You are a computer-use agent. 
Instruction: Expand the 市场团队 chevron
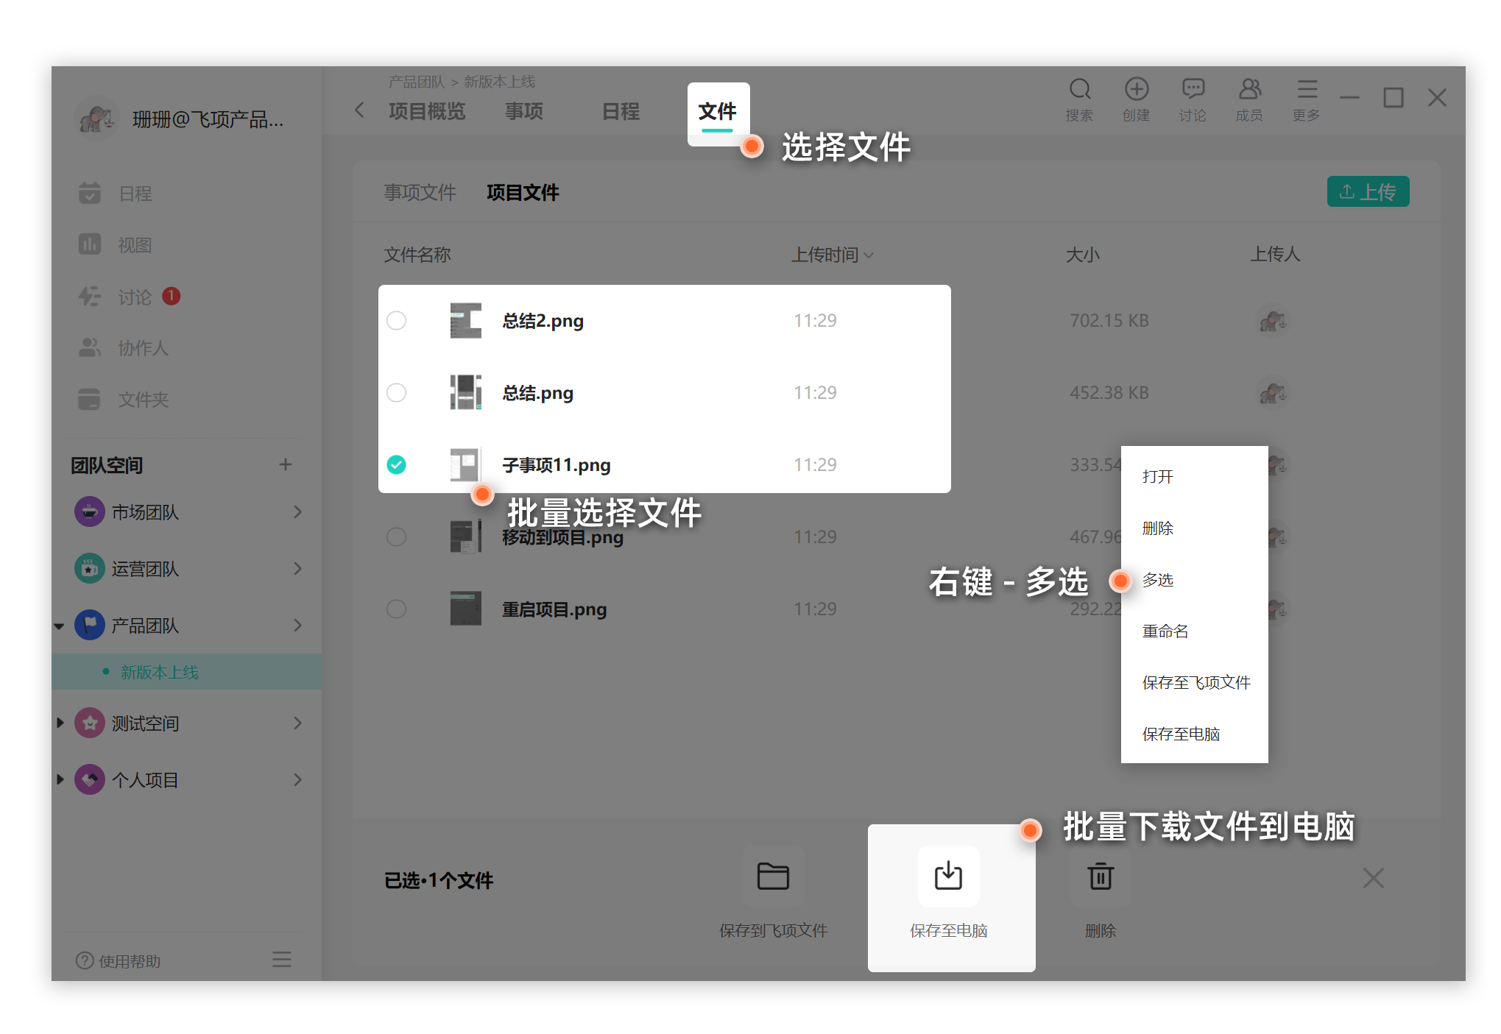[297, 512]
